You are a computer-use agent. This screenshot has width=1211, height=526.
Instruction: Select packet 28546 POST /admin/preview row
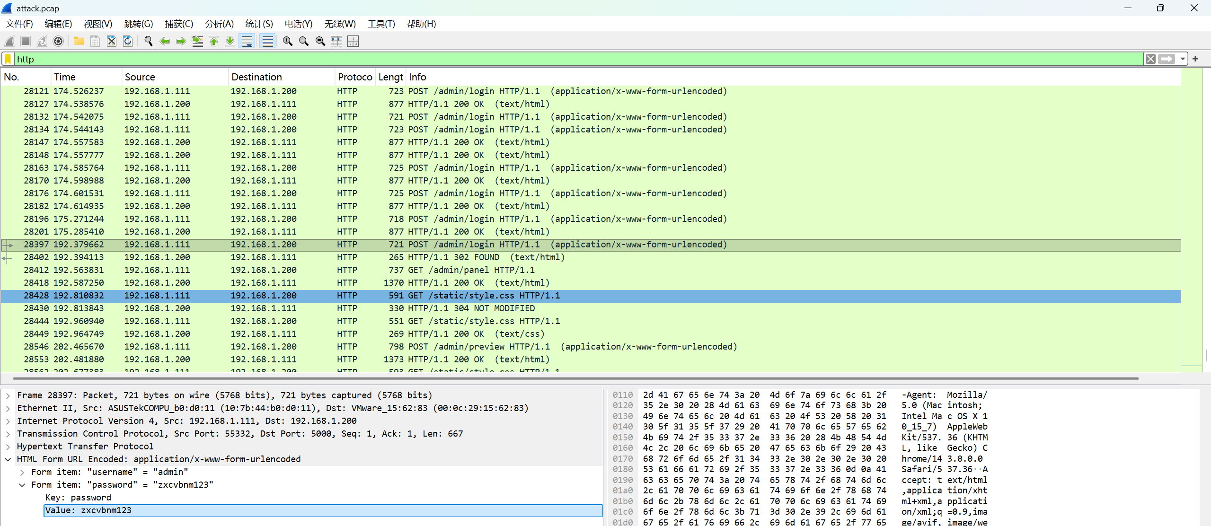pyautogui.click(x=473, y=347)
